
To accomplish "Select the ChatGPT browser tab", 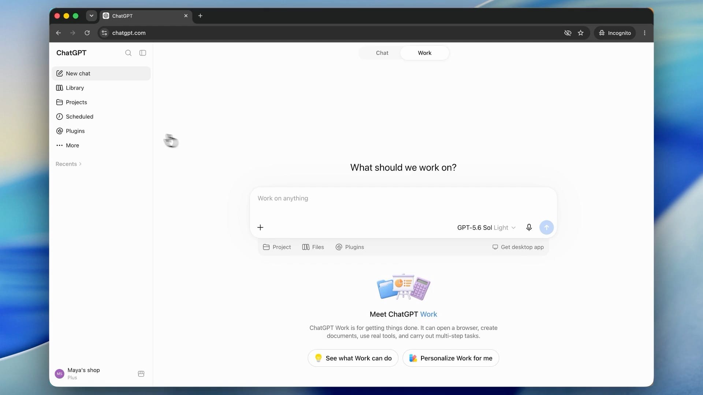I will [146, 16].
